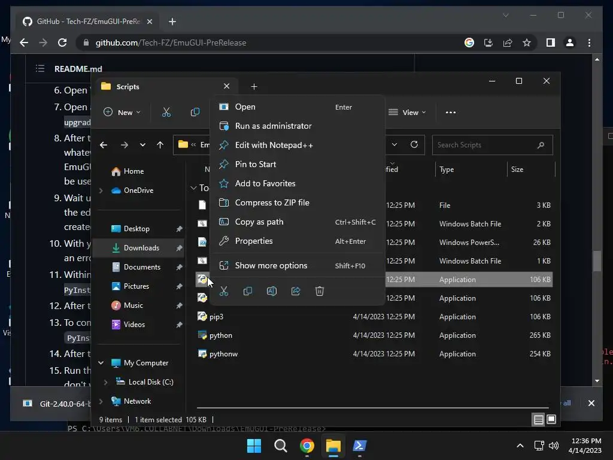Screen dimensions: 613x460
Task: Select Copy as path
Action: (x=297, y=222)
